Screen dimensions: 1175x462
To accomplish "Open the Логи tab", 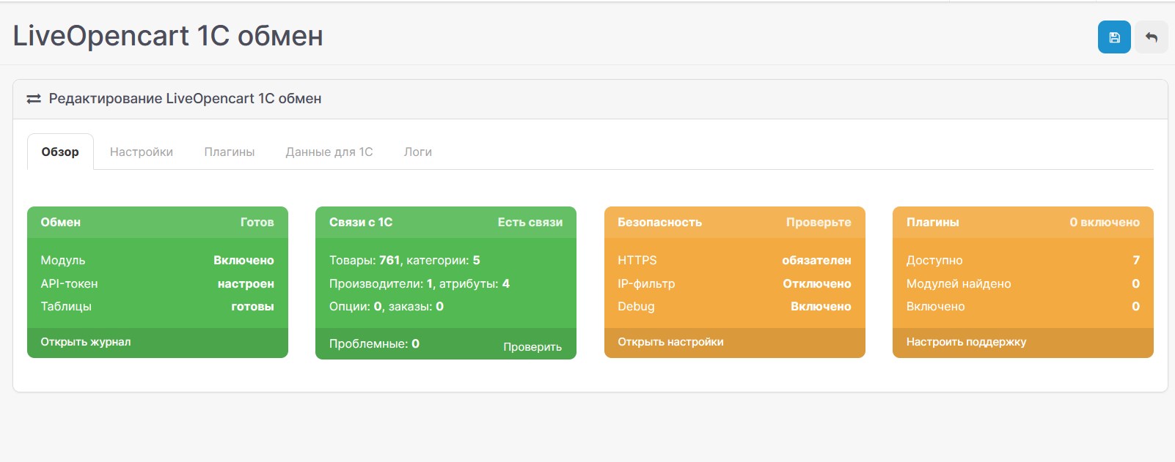I will tap(418, 152).
